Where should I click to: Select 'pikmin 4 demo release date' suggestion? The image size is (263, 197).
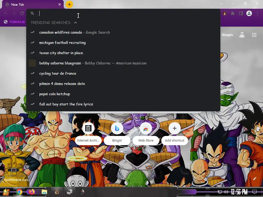pyautogui.click(x=123, y=84)
